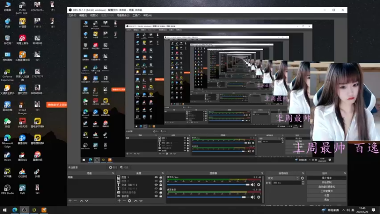Screen dimensions: 380x214
Task: Remove selected source with the minus icon
Action: 124,201
